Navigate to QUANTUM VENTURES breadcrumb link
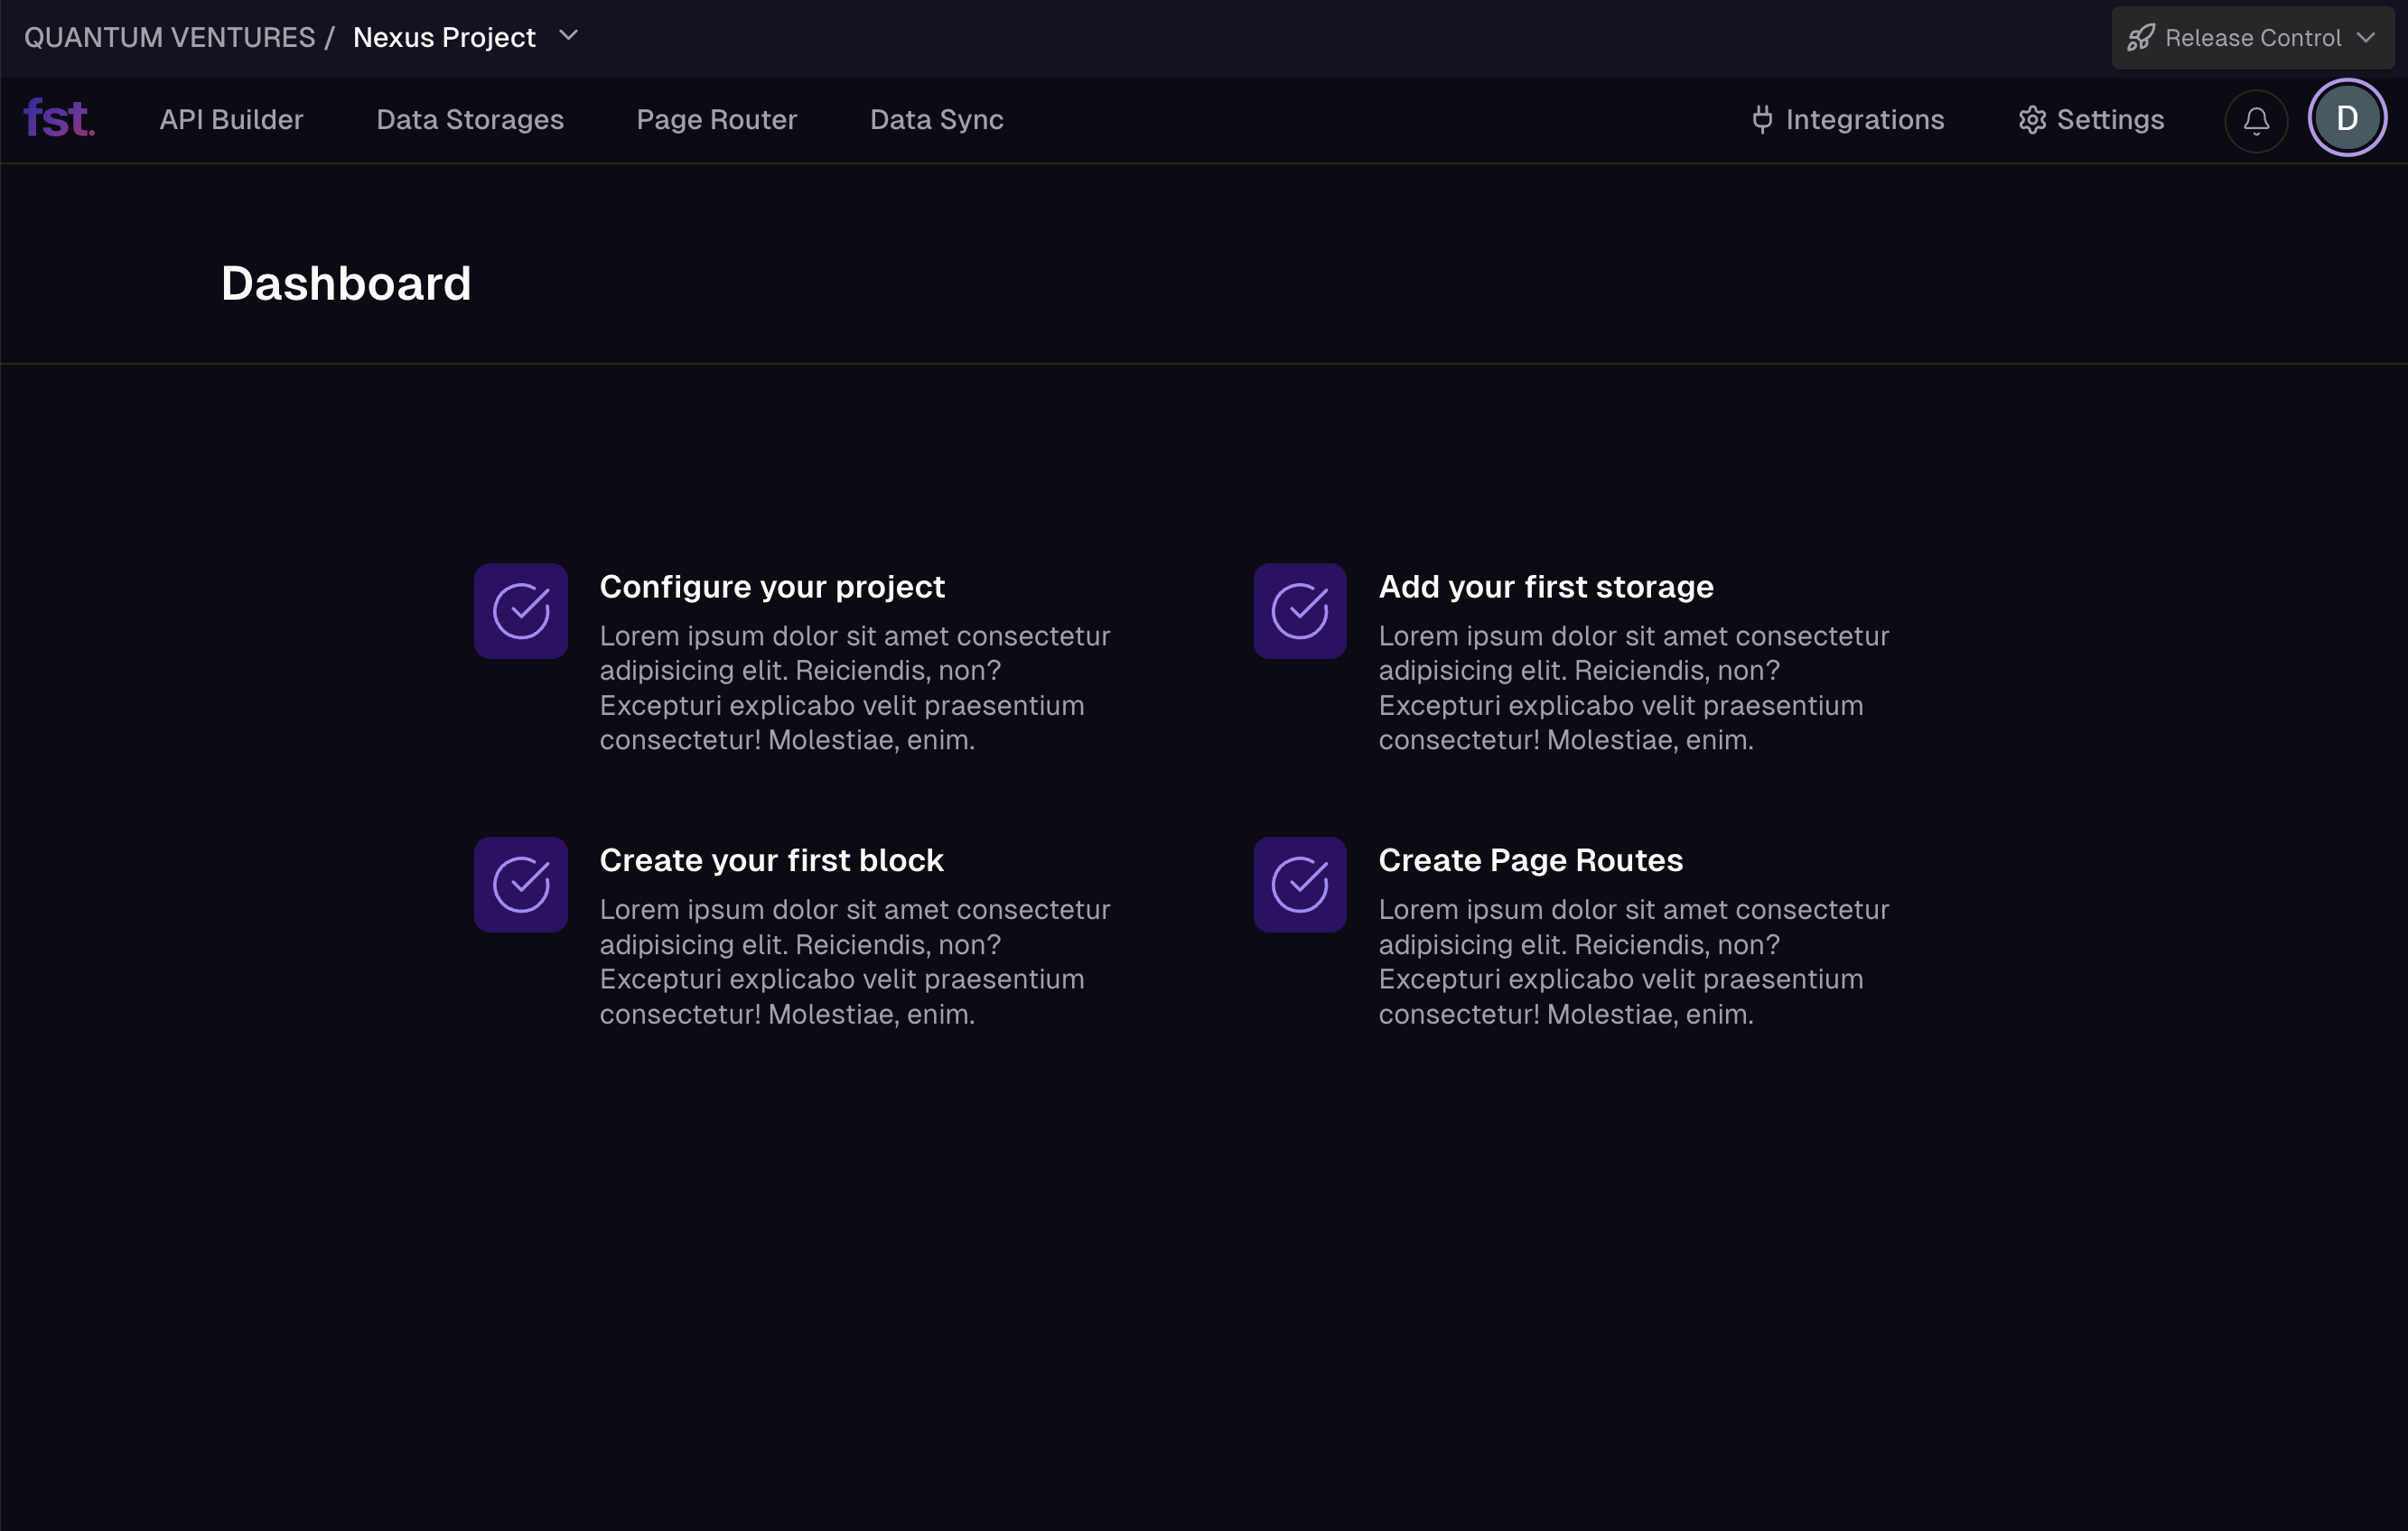This screenshot has height=1531, width=2408. (170, 37)
